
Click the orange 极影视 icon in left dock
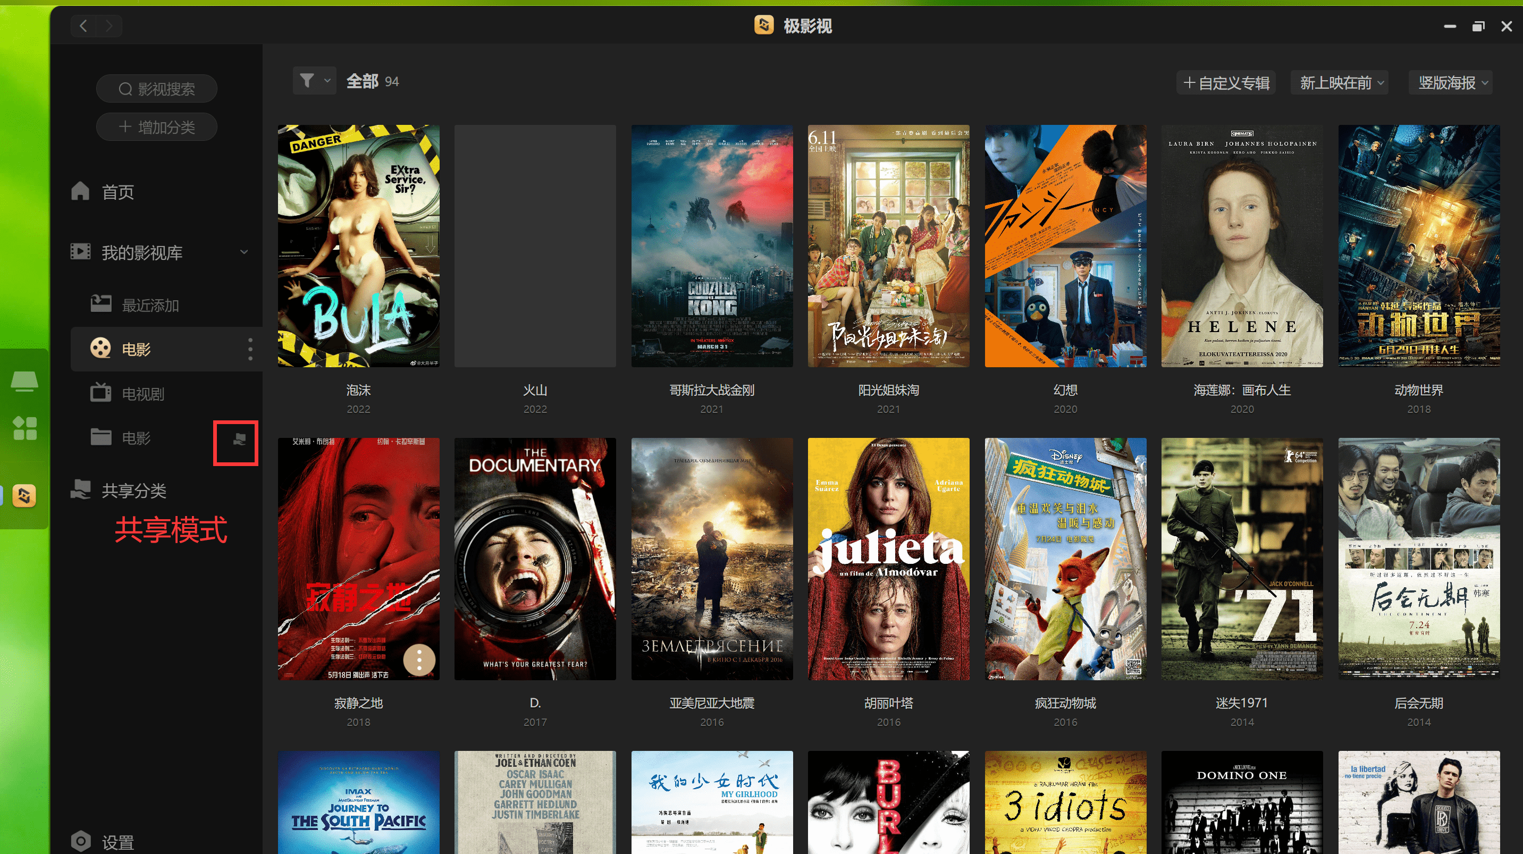click(x=24, y=496)
